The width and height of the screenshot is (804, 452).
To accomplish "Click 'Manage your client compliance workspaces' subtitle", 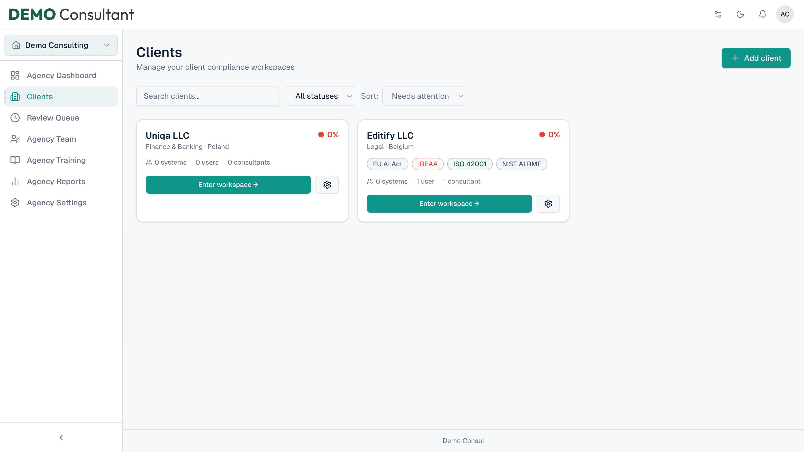I will (215, 67).
